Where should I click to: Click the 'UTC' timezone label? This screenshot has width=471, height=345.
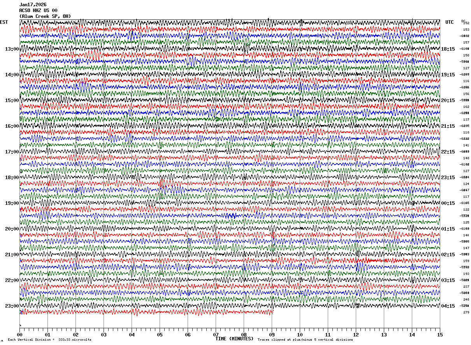[450, 22]
